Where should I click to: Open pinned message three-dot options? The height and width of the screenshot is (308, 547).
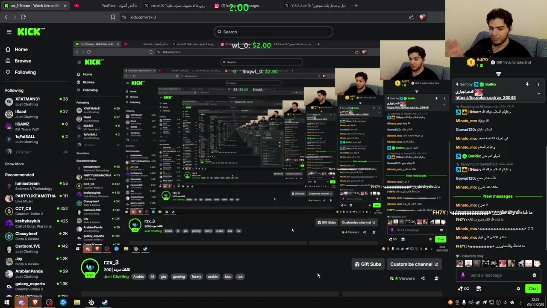point(538,85)
